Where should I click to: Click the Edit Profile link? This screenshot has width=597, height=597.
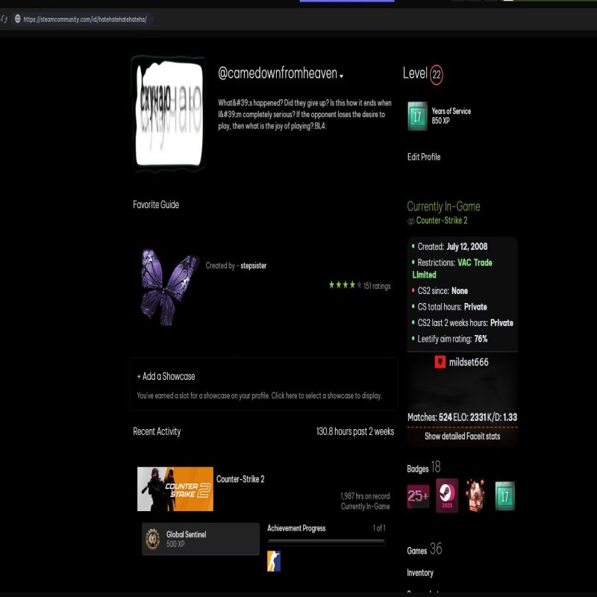[x=423, y=157]
